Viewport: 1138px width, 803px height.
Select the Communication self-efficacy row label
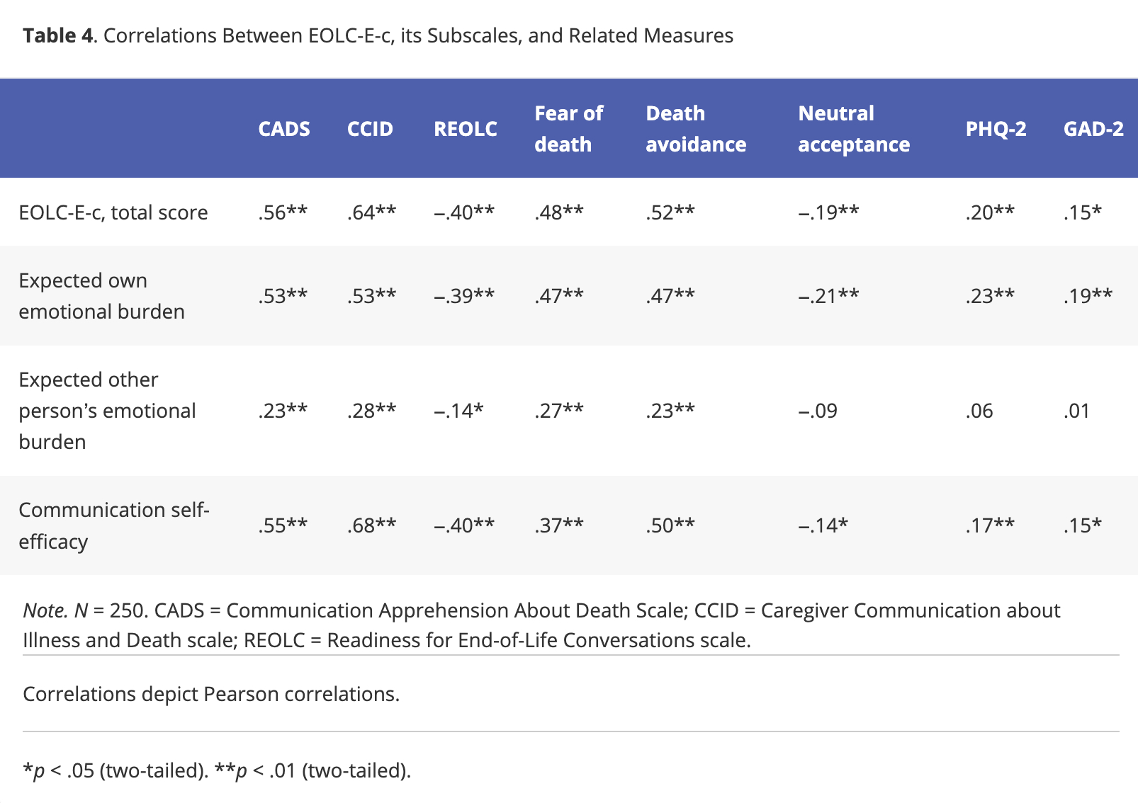(x=113, y=525)
